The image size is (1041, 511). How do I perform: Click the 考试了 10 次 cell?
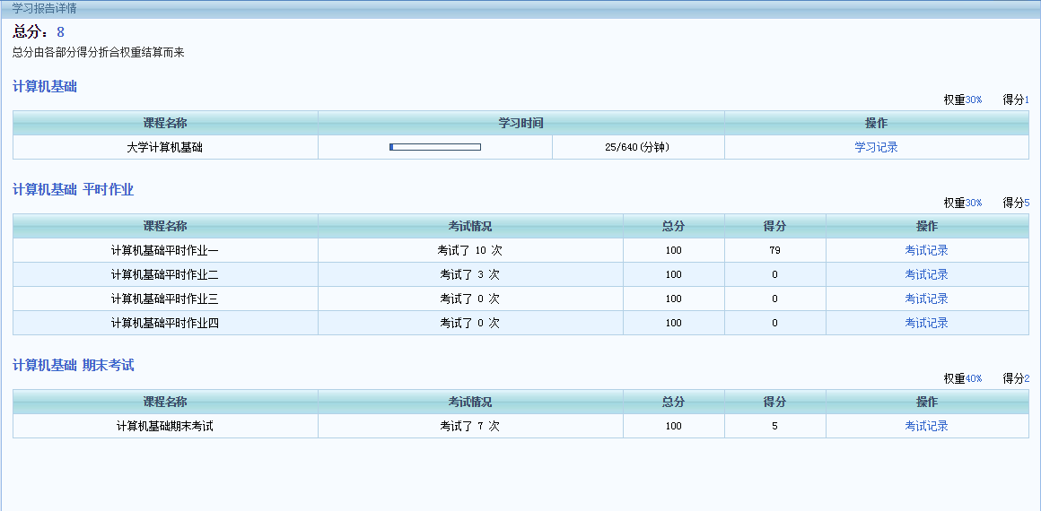coord(470,250)
